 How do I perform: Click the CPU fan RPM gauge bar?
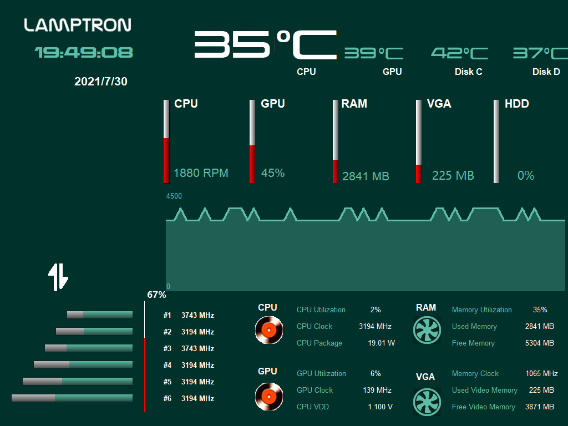click(x=166, y=141)
